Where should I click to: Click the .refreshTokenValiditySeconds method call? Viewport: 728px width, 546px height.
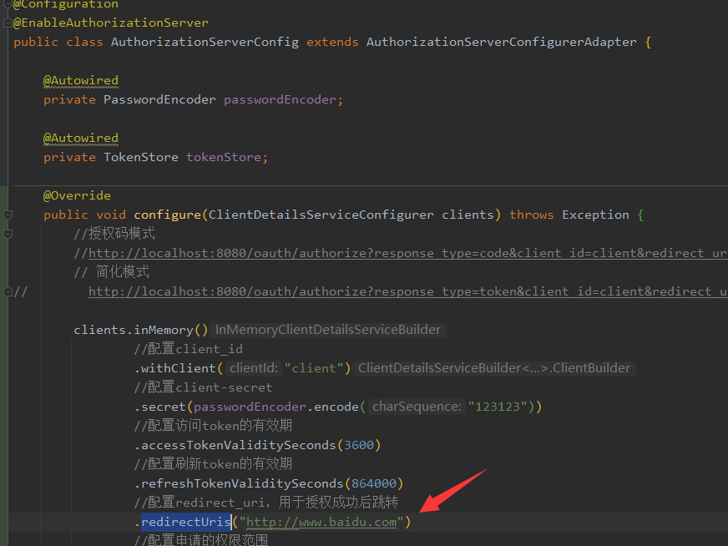point(239,483)
